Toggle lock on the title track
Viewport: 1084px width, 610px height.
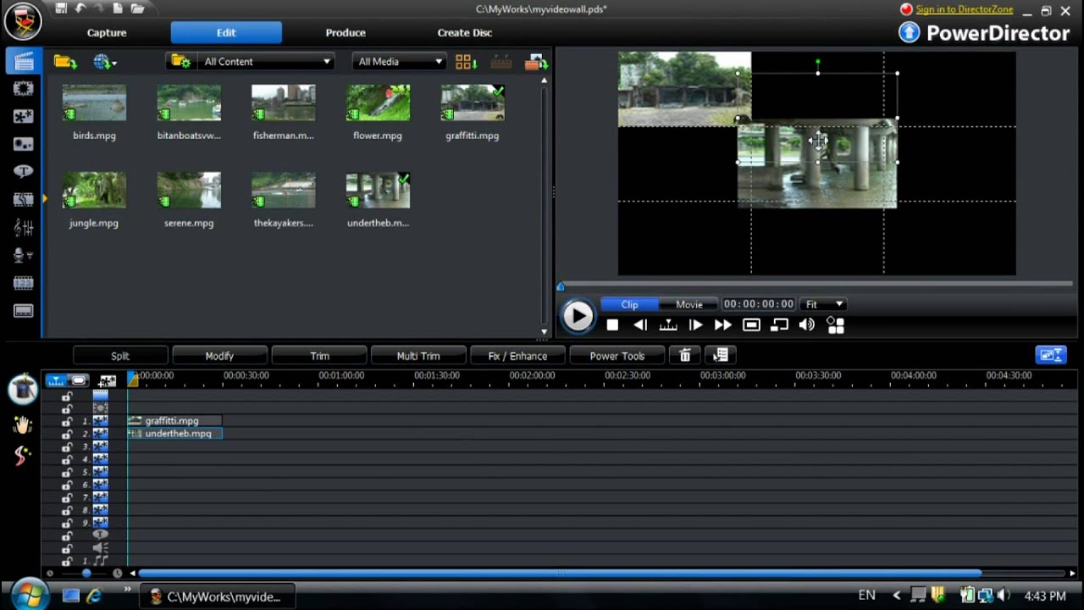pyautogui.click(x=67, y=535)
